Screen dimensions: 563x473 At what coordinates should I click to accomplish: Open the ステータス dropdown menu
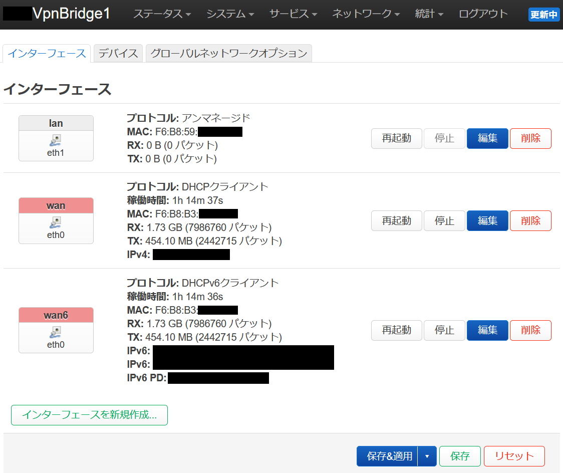(162, 14)
